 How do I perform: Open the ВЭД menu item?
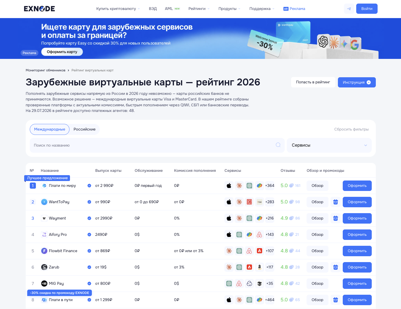pos(153,9)
